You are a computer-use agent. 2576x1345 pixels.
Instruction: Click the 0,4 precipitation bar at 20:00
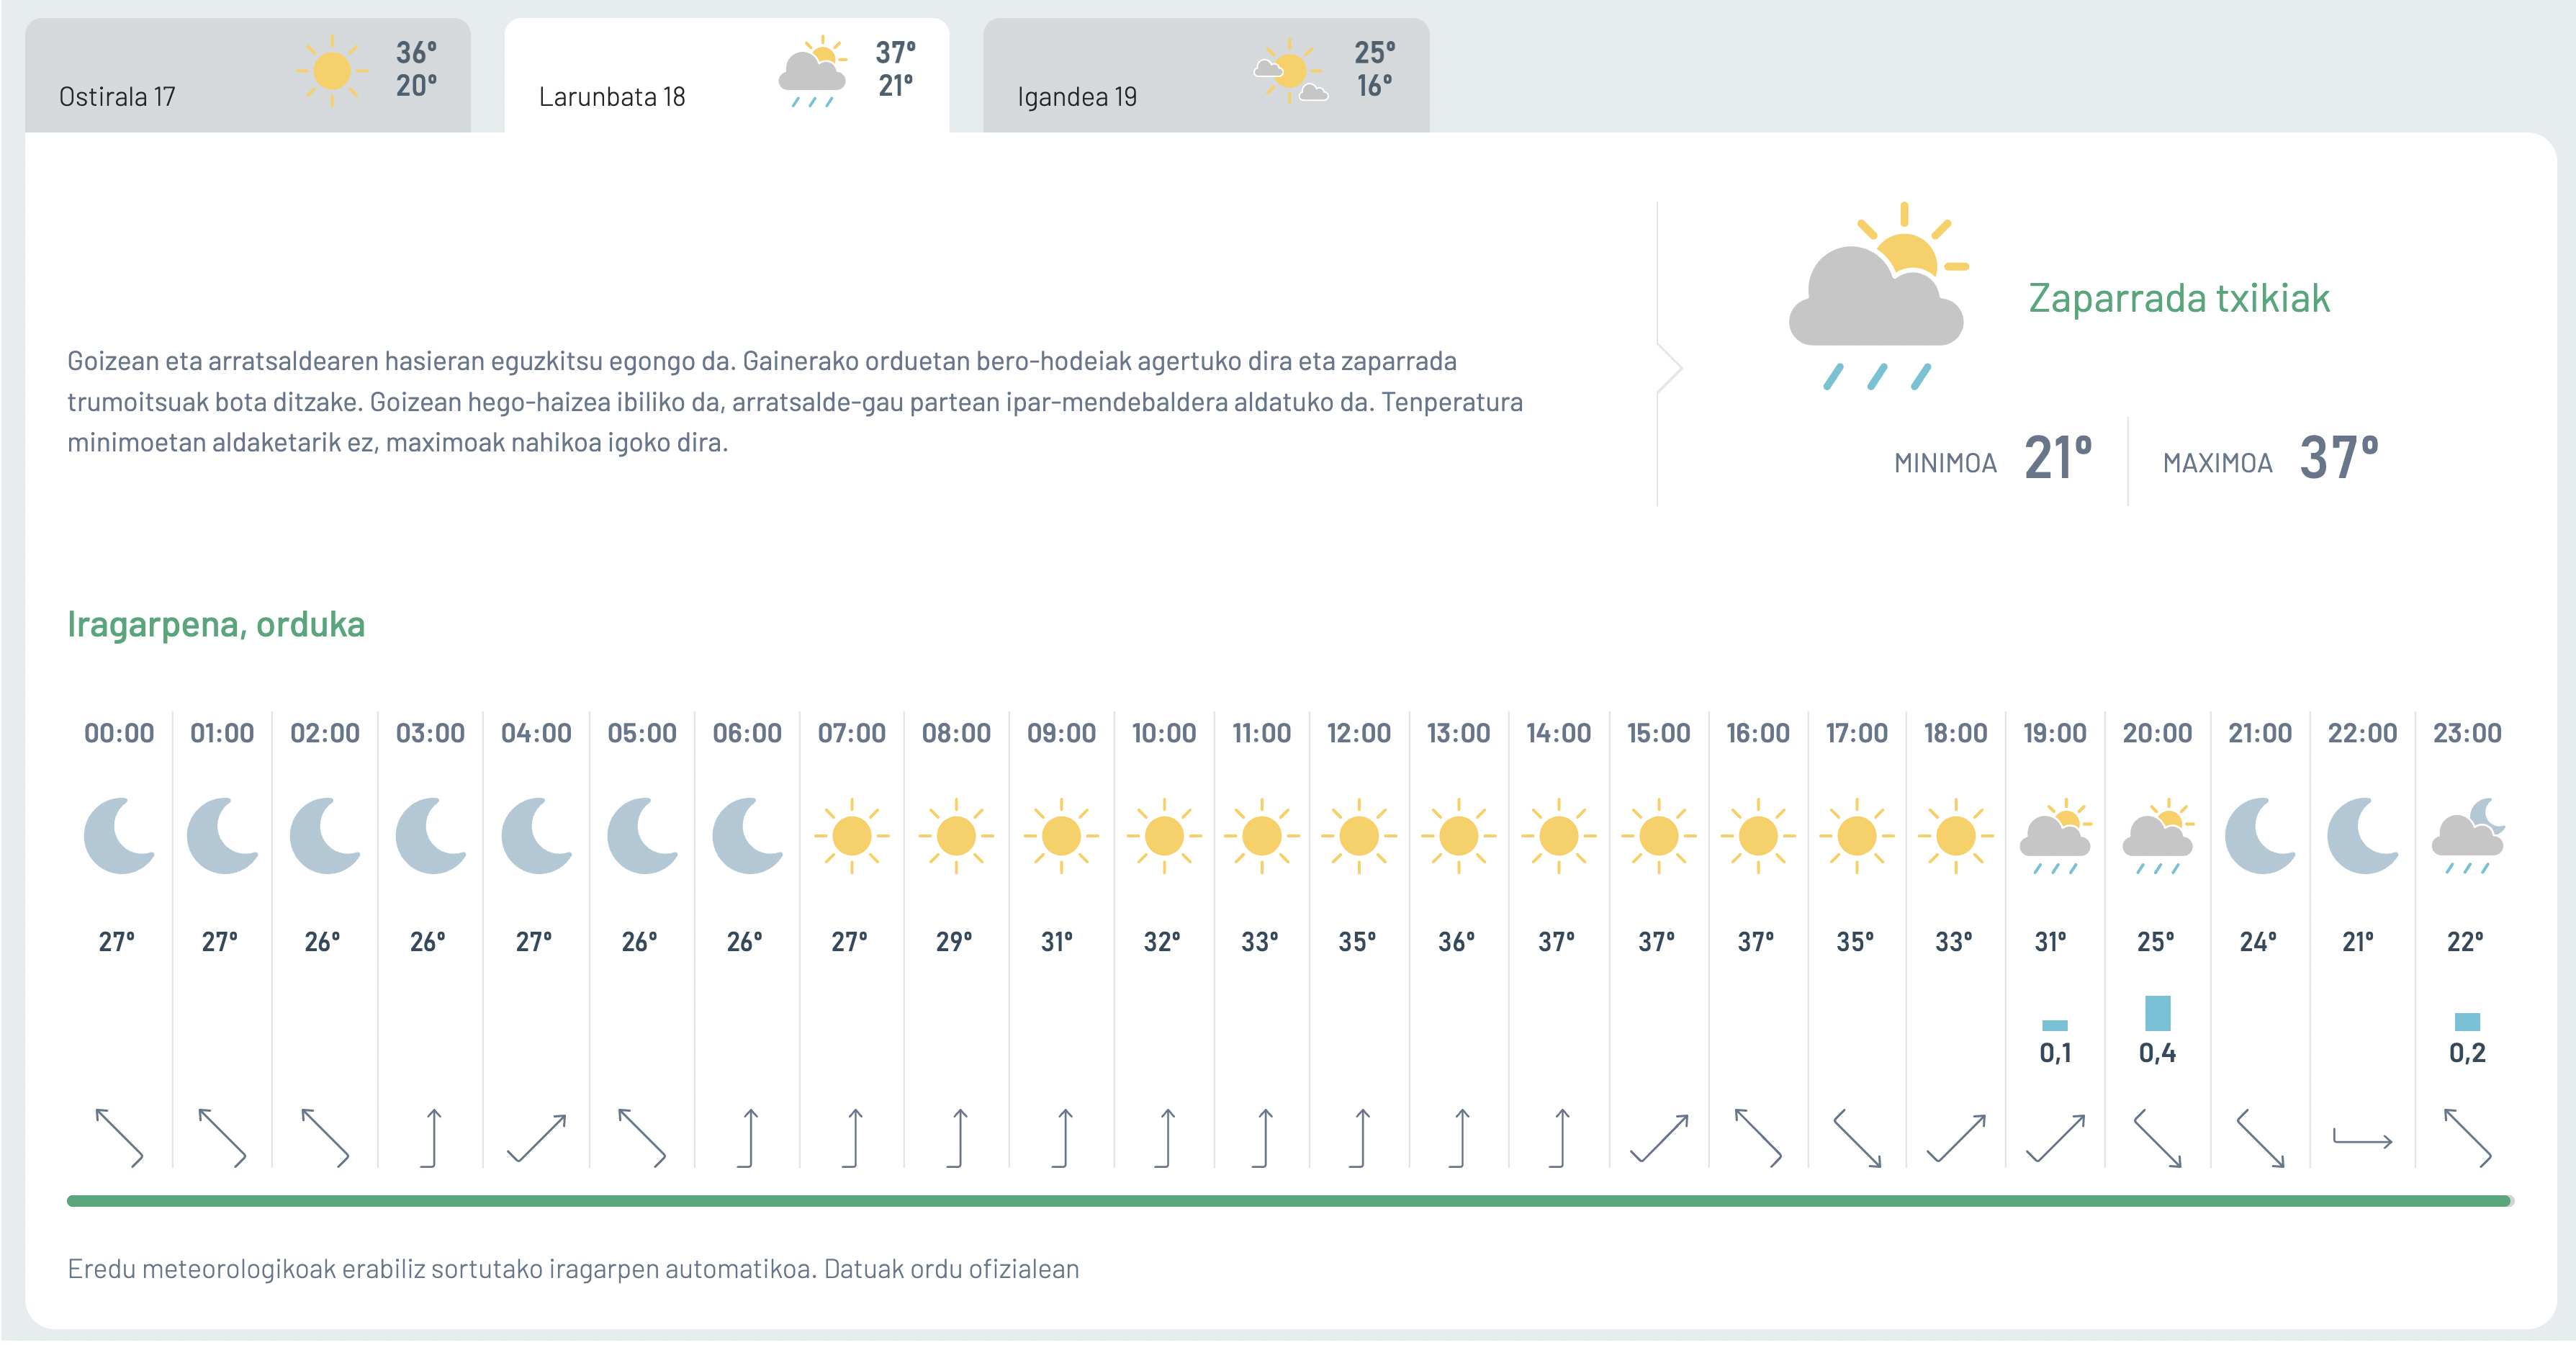click(2158, 1013)
